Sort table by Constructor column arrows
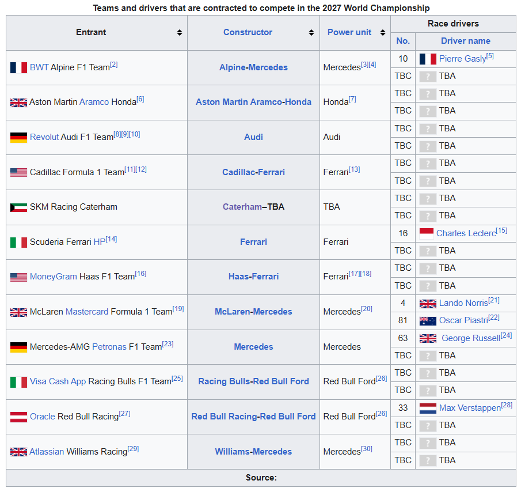Viewport: 525px width, 488px height. (311, 32)
